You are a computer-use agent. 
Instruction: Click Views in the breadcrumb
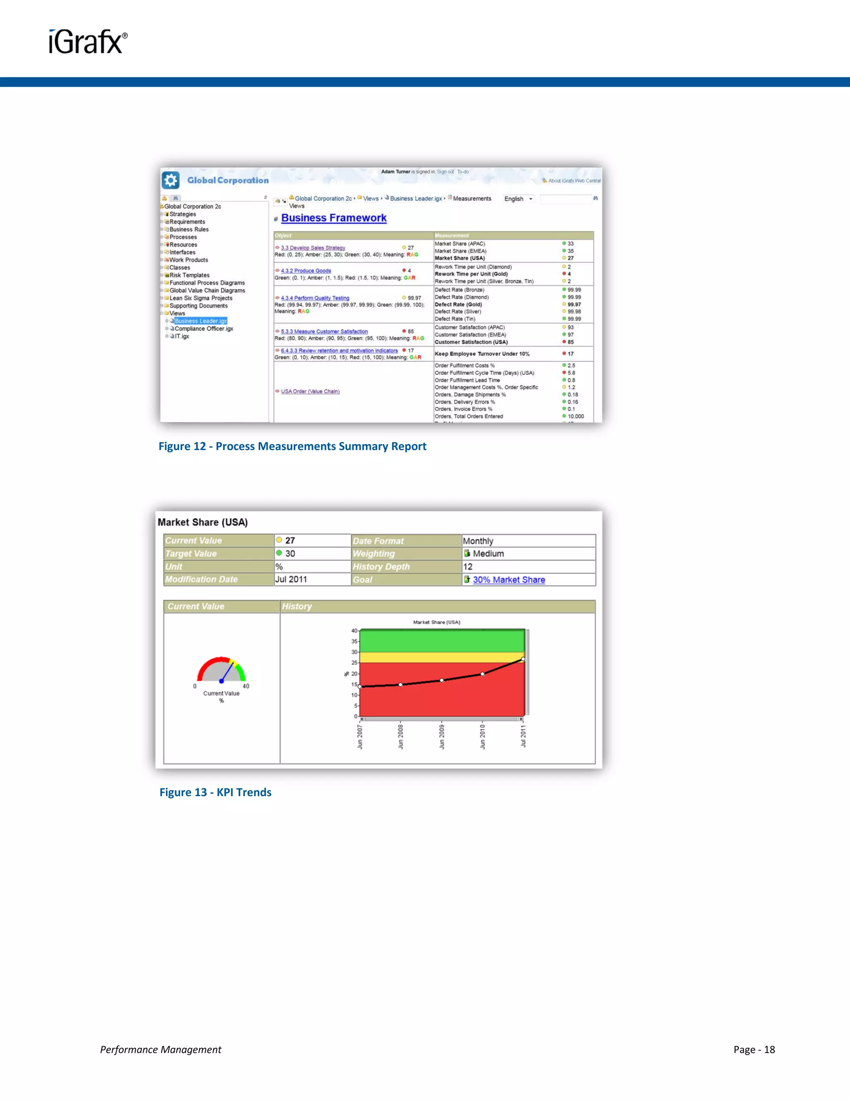tap(371, 198)
